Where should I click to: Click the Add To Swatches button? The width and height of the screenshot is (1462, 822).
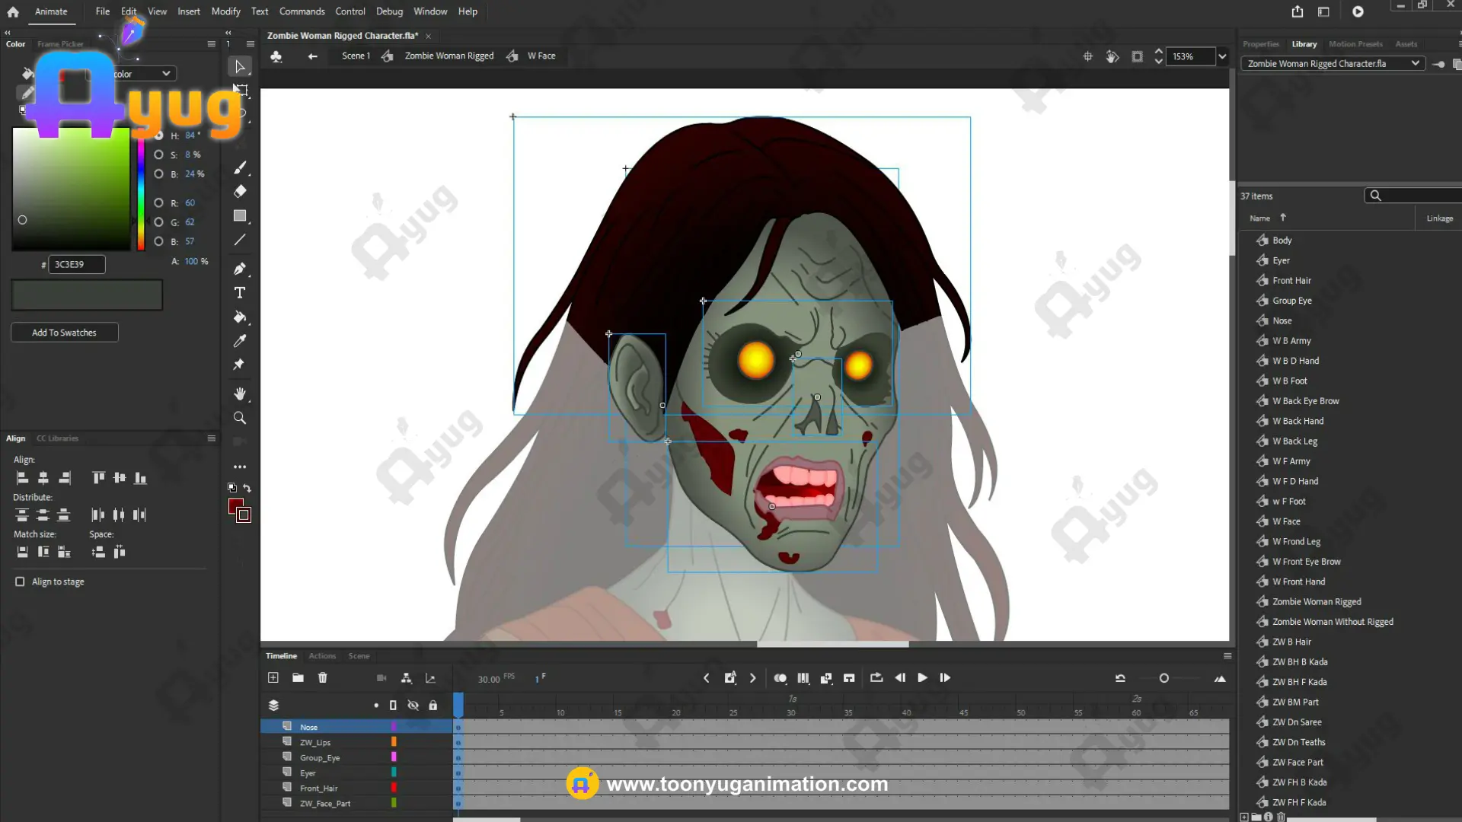[x=64, y=333]
